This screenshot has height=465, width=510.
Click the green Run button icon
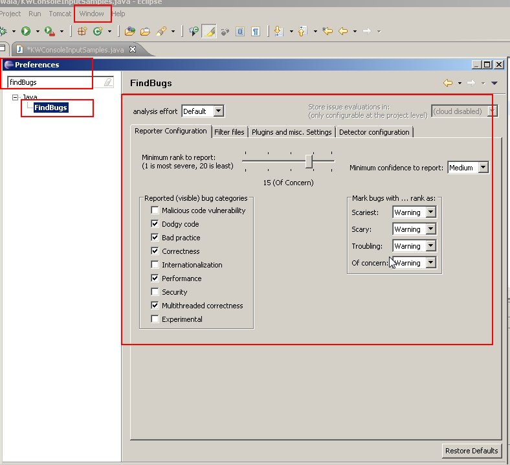[26, 31]
